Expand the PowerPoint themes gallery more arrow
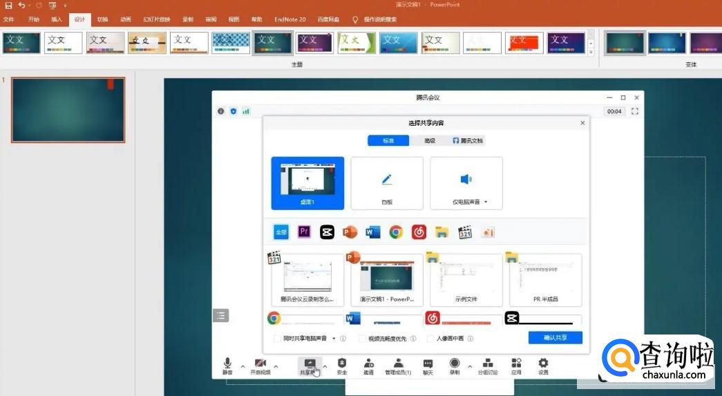722x396 pixels. 591,53
